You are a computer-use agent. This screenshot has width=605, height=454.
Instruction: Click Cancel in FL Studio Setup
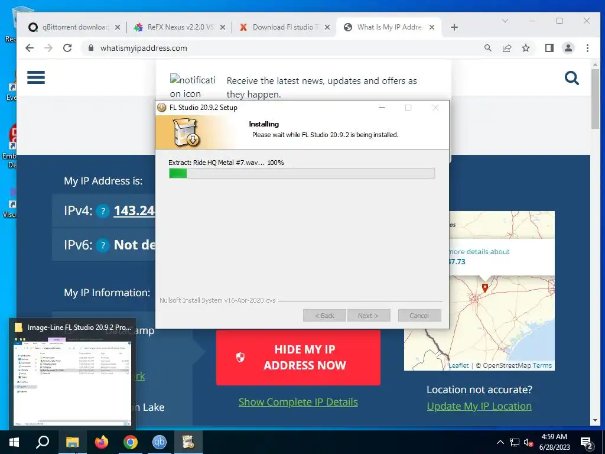(419, 316)
